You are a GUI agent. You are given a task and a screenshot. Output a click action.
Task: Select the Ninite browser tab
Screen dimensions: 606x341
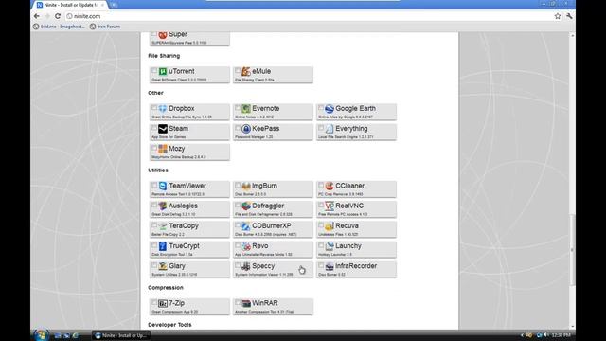(70, 5)
